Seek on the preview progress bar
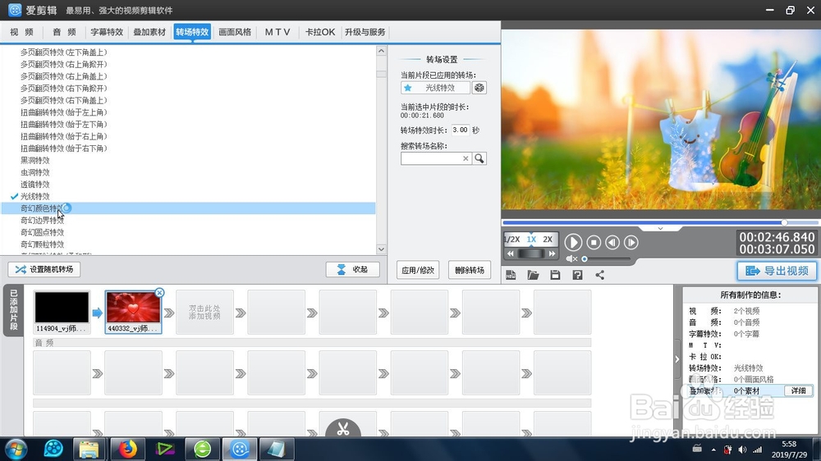The image size is (821, 461). [661, 223]
